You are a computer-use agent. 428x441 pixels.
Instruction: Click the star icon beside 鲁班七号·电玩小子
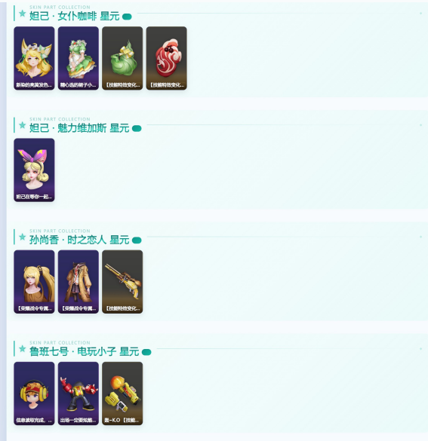point(22,349)
